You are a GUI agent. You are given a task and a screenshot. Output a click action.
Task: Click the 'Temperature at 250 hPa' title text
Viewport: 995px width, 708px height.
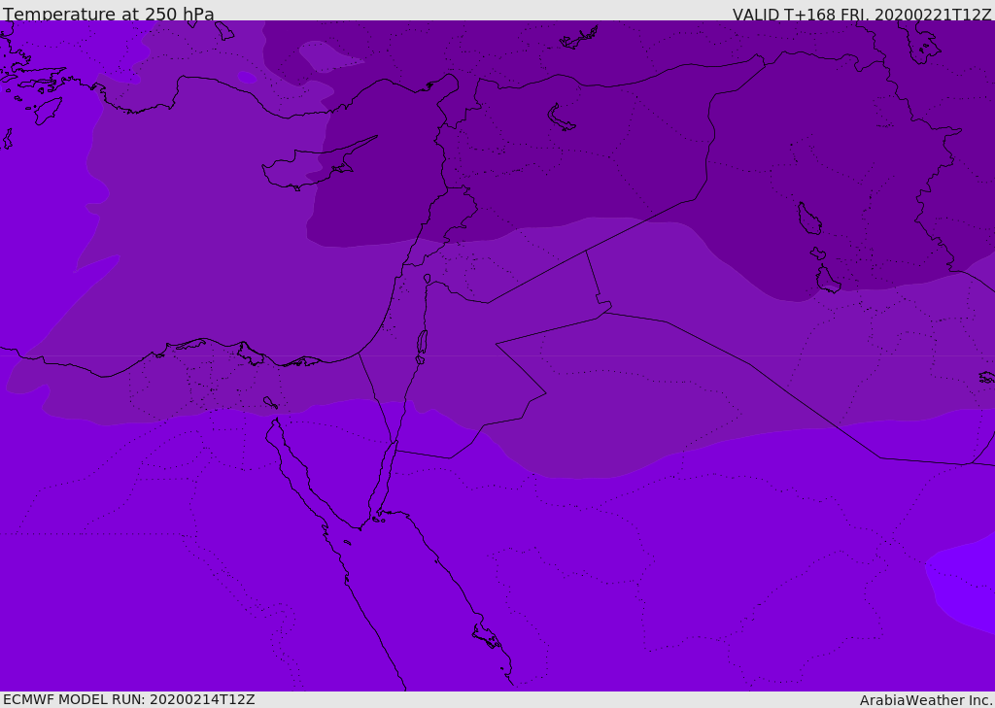pos(109,14)
